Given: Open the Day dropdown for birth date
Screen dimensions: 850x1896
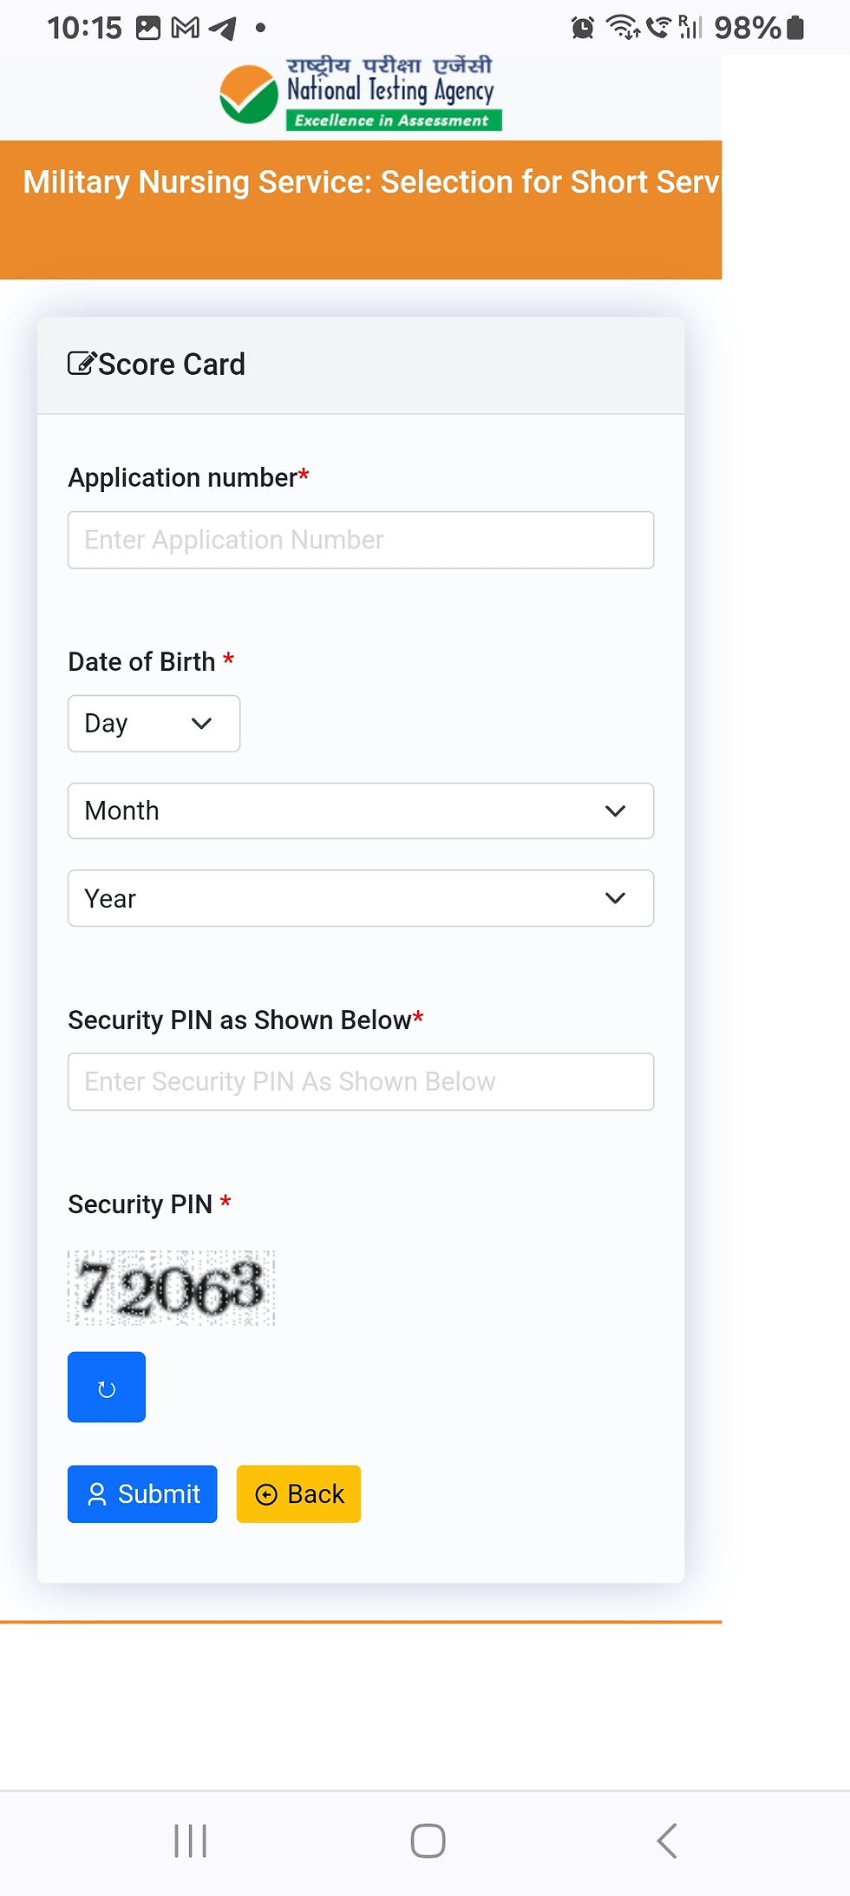Looking at the screenshot, I should (x=154, y=724).
